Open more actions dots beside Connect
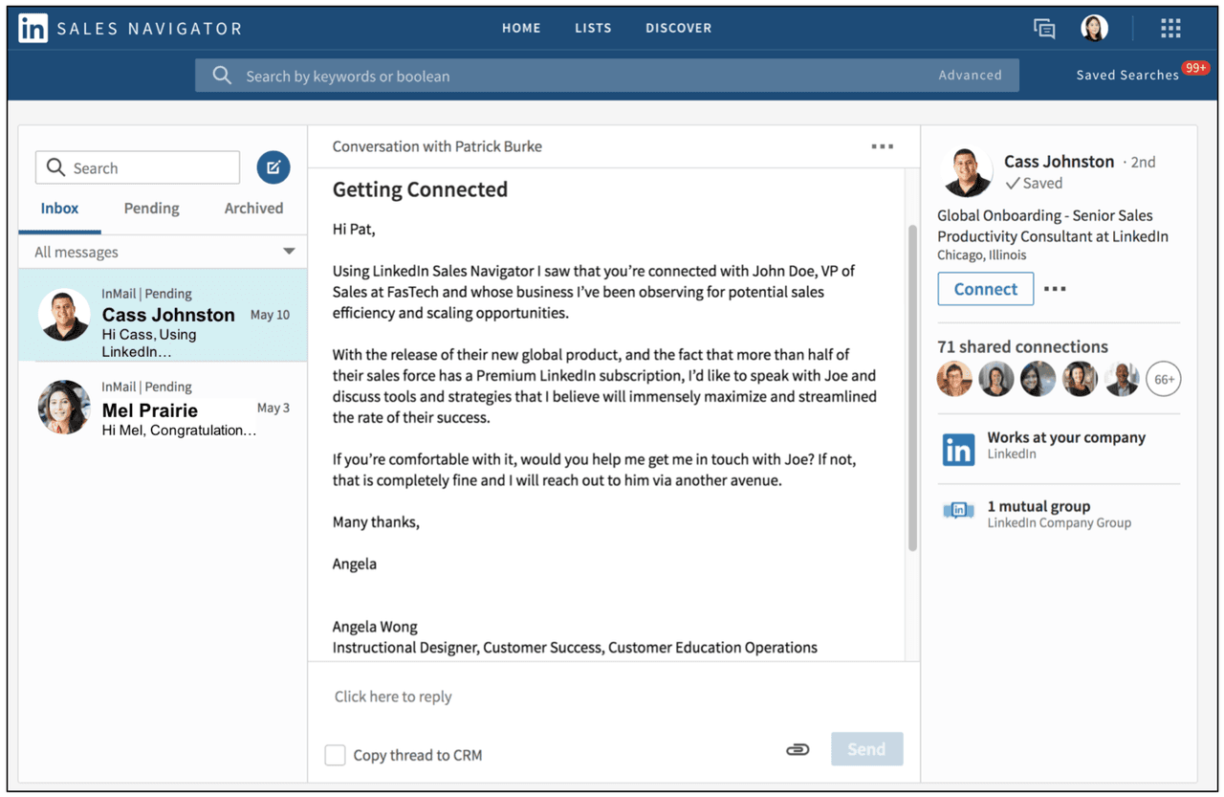This screenshot has height=797, width=1224. [1055, 289]
